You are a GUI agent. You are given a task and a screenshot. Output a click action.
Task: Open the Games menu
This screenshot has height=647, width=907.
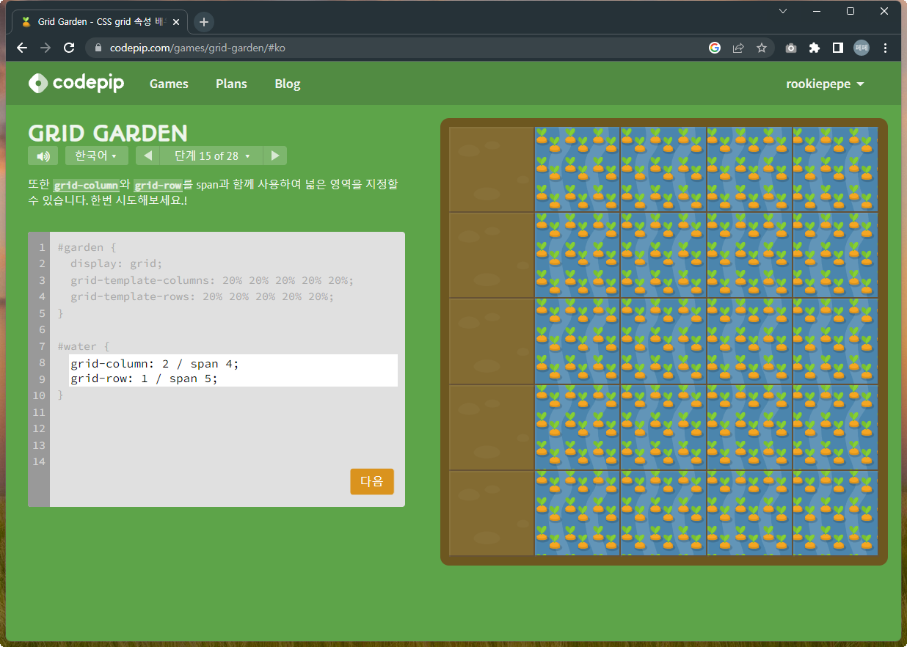click(169, 84)
